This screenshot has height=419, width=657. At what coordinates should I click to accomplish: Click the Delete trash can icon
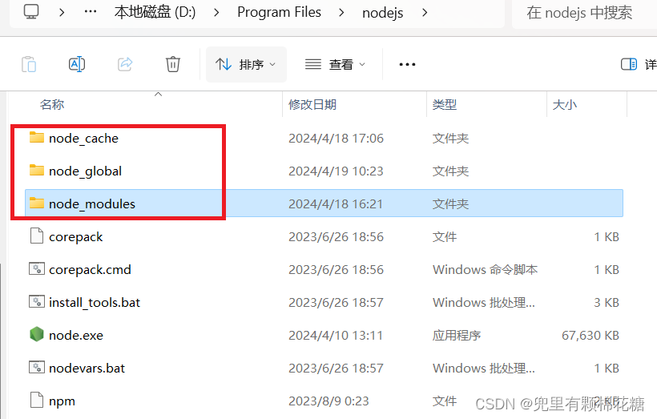(x=173, y=64)
